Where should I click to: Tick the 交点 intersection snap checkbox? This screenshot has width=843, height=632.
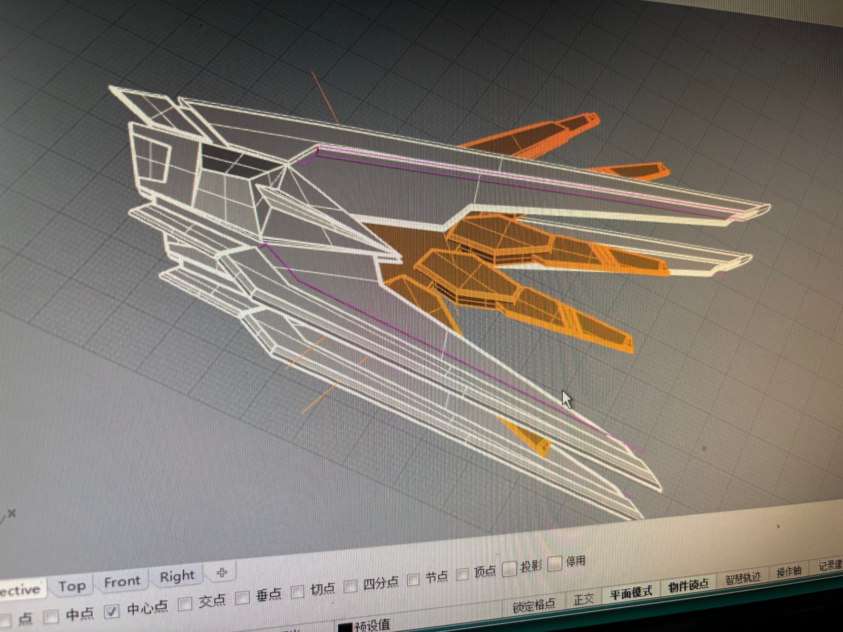[185, 604]
